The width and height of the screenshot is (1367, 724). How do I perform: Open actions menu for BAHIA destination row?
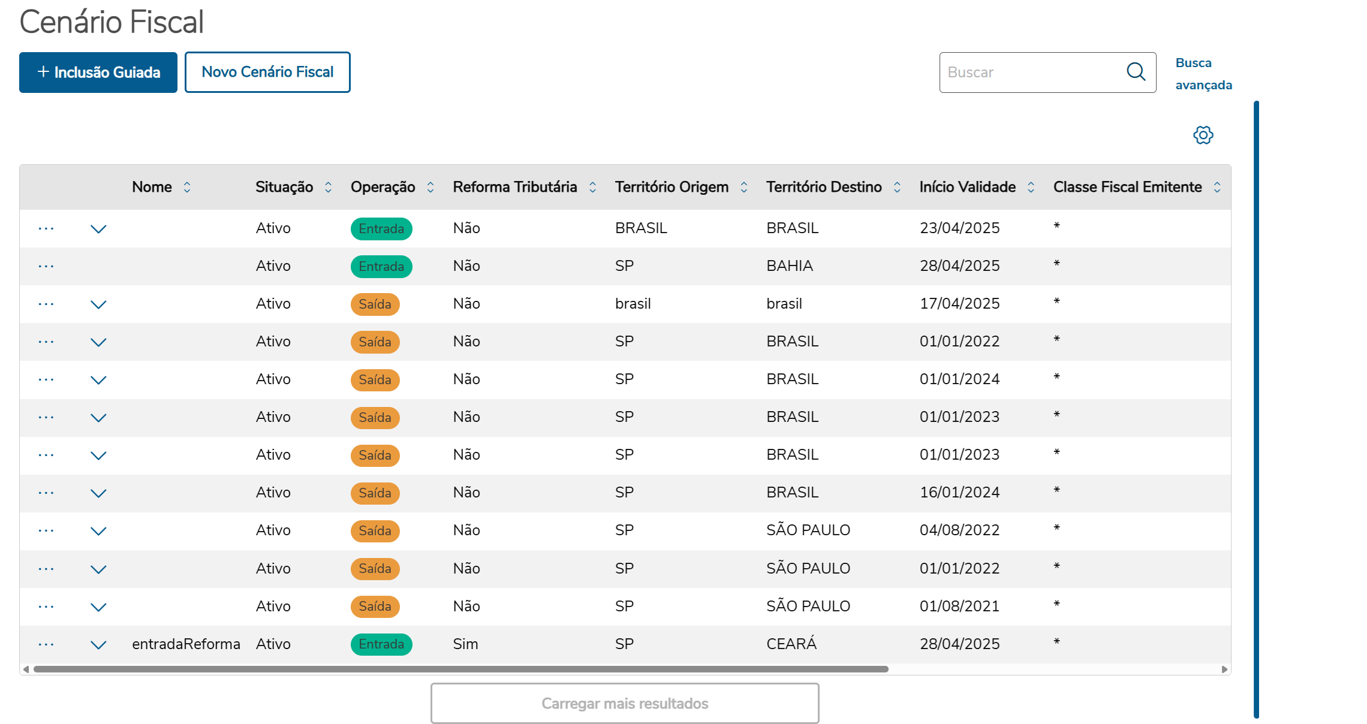click(x=46, y=266)
